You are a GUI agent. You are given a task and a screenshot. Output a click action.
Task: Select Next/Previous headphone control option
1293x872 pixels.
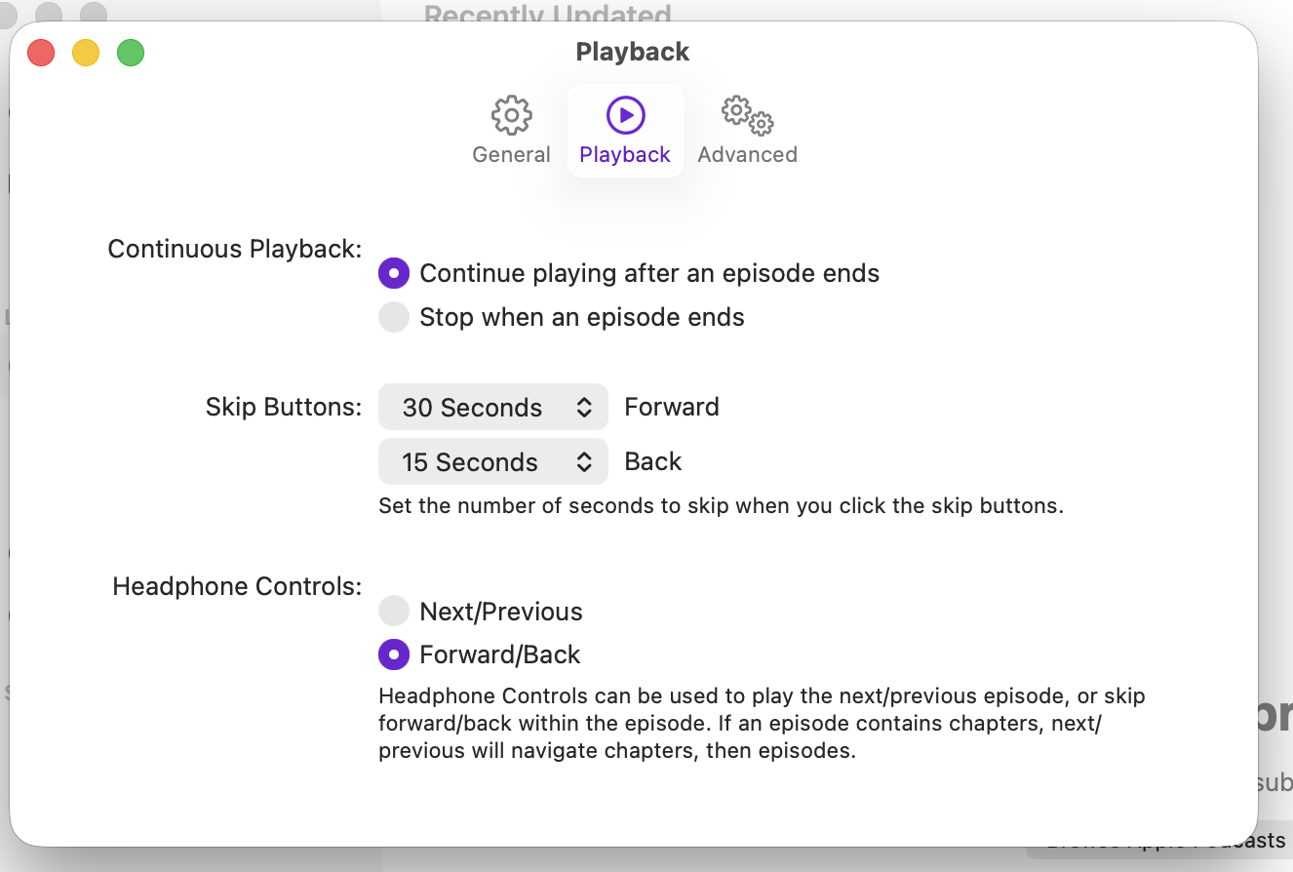pos(393,612)
